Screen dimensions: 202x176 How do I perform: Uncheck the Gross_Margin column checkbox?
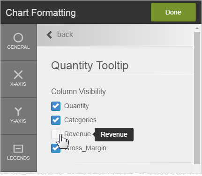56,148
